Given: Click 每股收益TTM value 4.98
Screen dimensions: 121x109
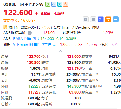Looking at the screenshot, I should 117,86.
